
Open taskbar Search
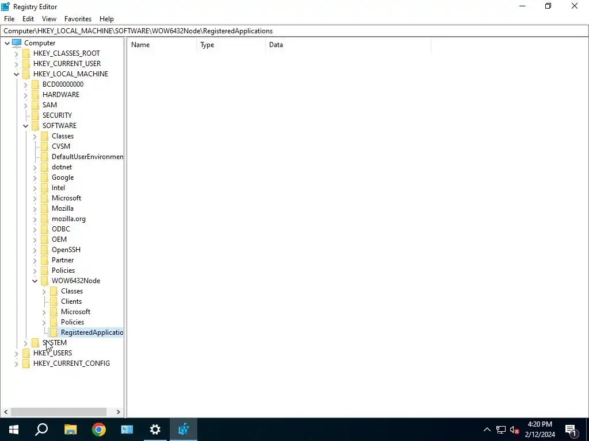pos(41,430)
